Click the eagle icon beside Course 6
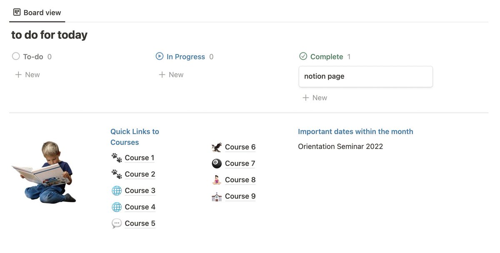The height and width of the screenshot is (253, 500). [x=217, y=147]
